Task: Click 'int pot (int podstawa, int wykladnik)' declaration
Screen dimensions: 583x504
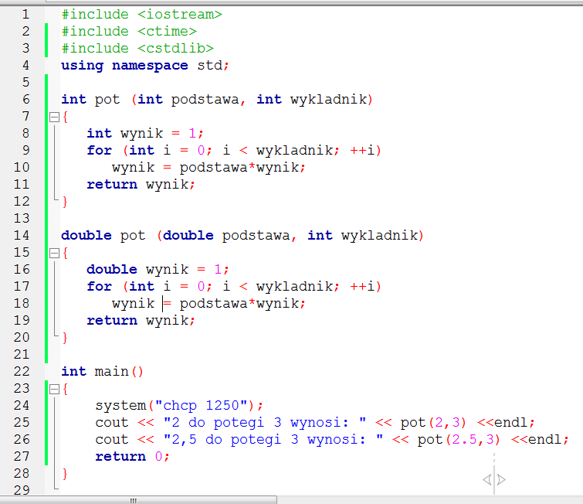Action: (217, 100)
